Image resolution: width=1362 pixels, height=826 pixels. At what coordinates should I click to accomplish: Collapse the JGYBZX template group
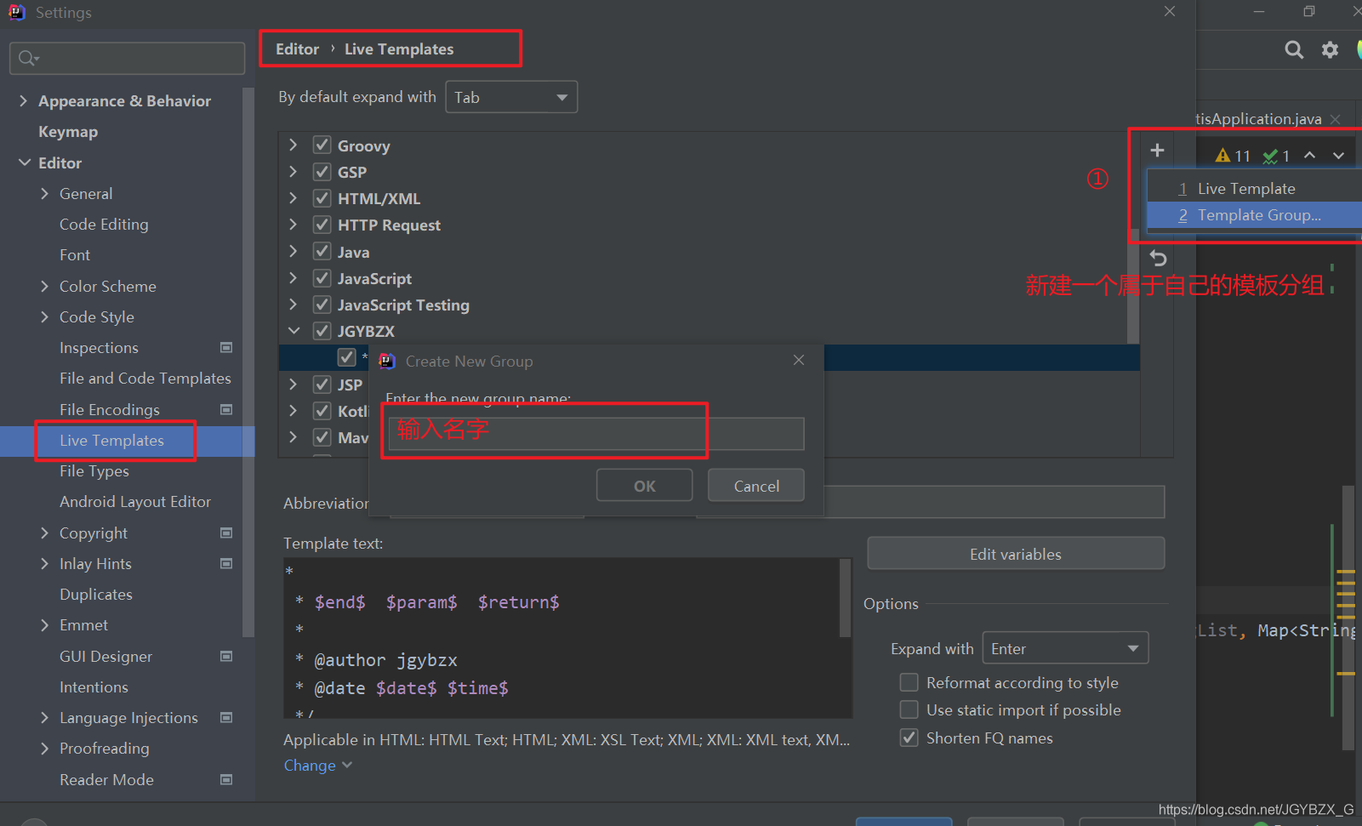click(293, 330)
